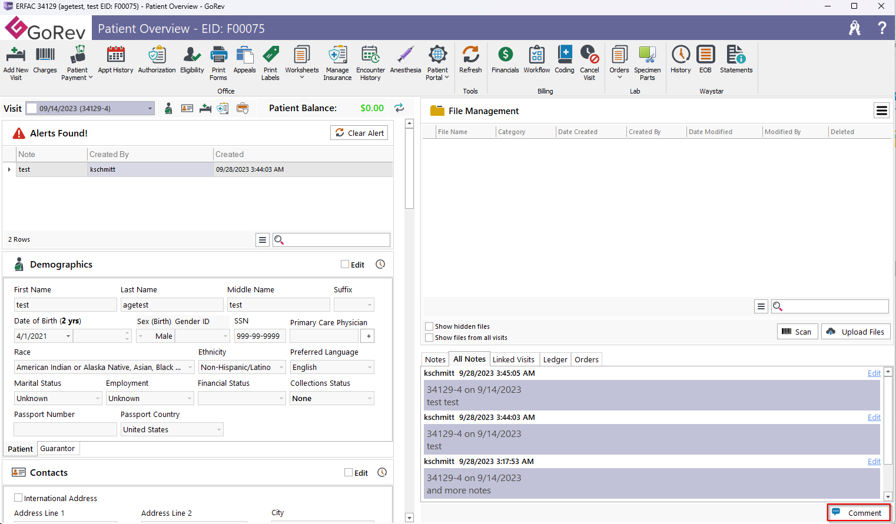Open Print Forms
896x524 pixels.
[218, 63]
